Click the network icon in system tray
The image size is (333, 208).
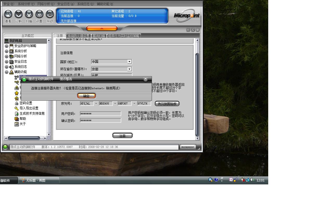point(247,180)
